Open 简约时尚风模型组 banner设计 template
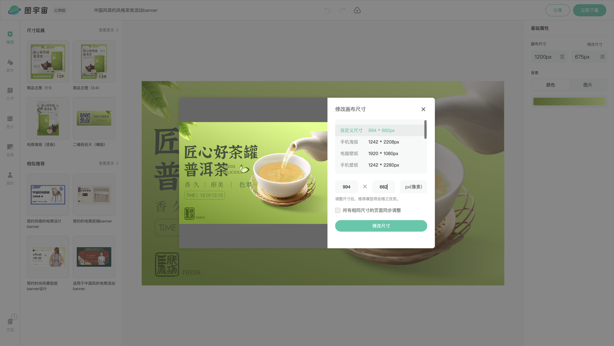Screen dimensions: 614x346 pyautogui.click(x=48, y=257)
